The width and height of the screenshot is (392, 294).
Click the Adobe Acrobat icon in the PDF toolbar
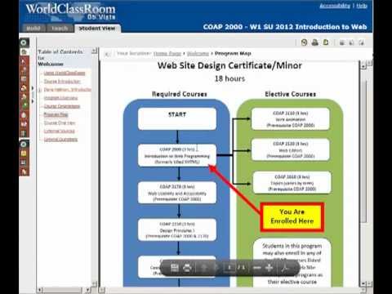(285, 268)
